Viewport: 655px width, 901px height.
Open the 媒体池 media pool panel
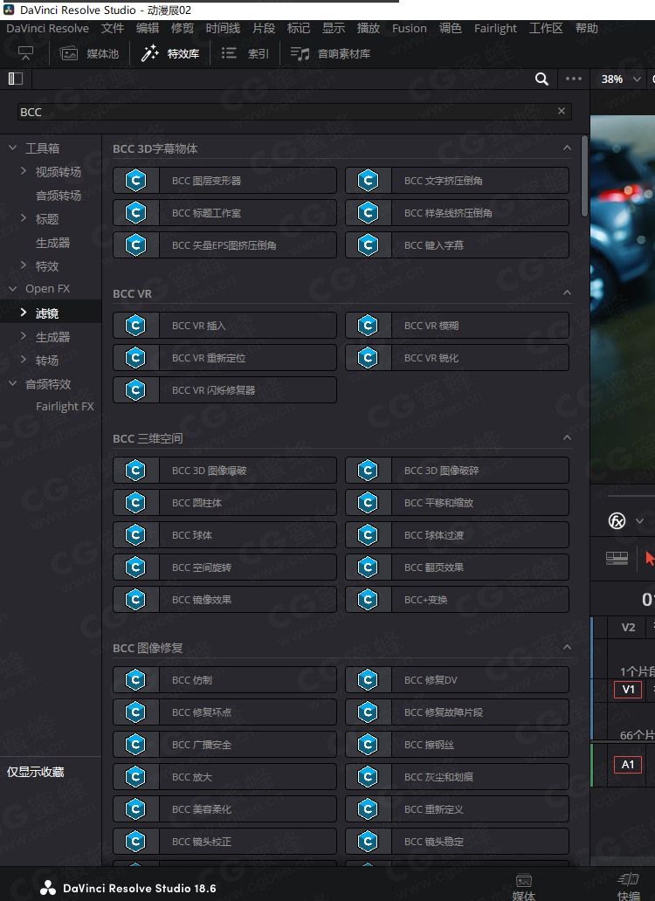click(90, 53)
